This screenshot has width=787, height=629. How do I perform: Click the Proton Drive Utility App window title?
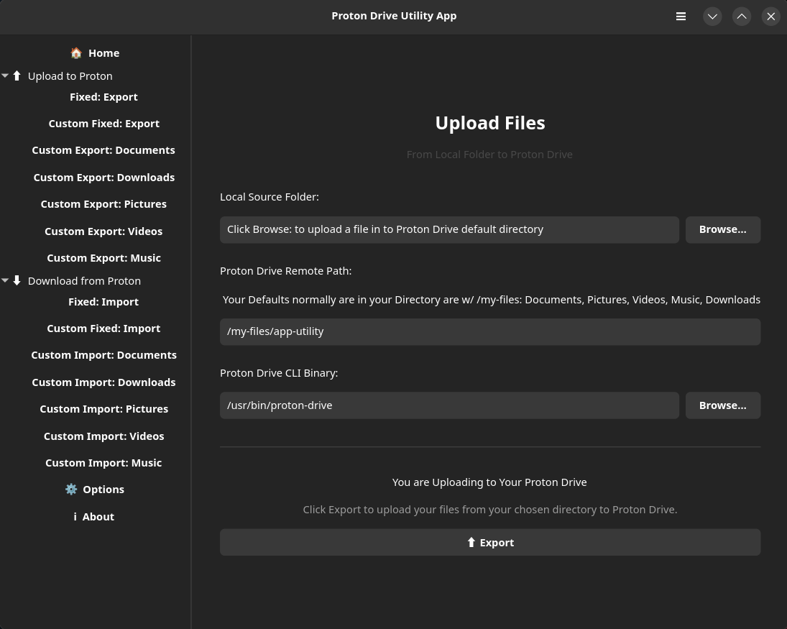[394, 16]
